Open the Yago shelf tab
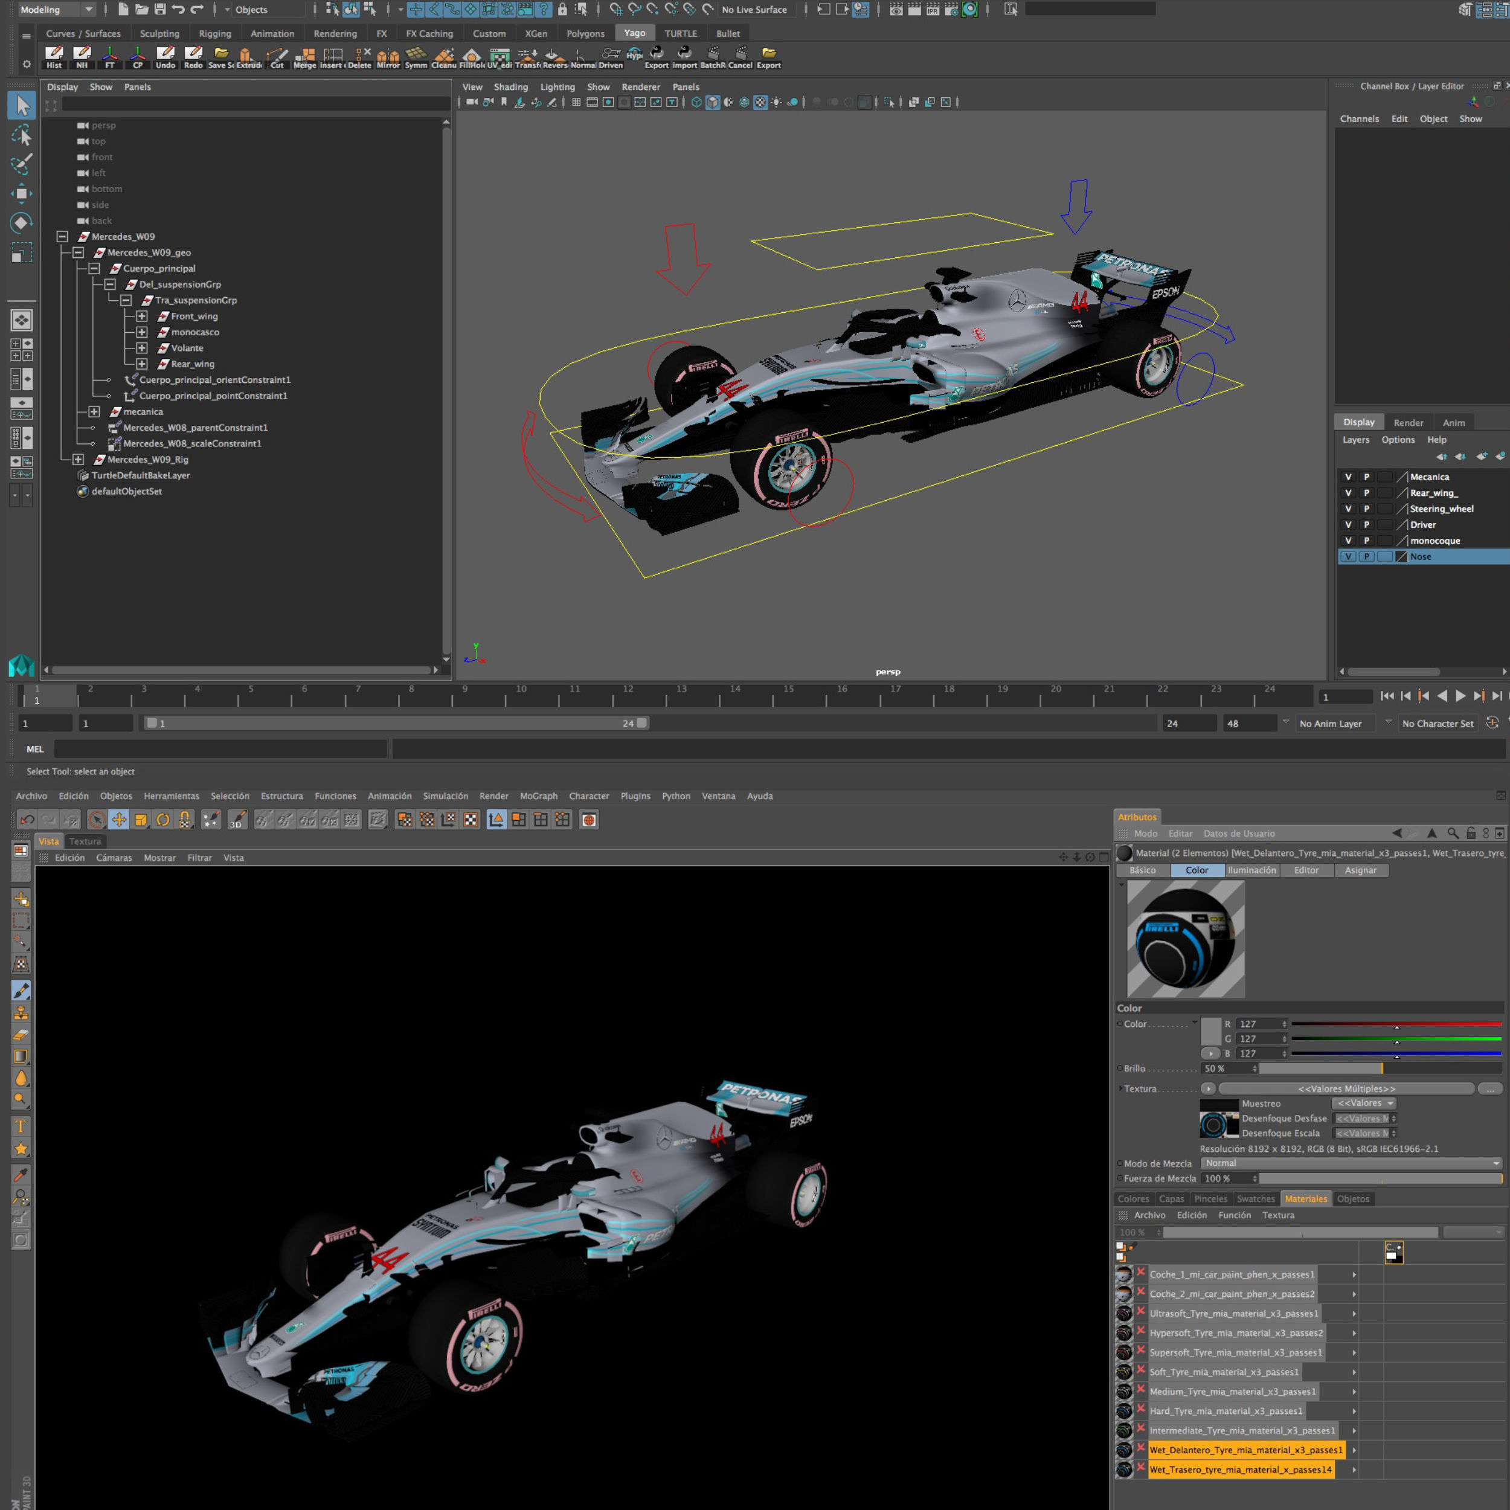This screenshot has width=1510, height=1510. [635, 33]
